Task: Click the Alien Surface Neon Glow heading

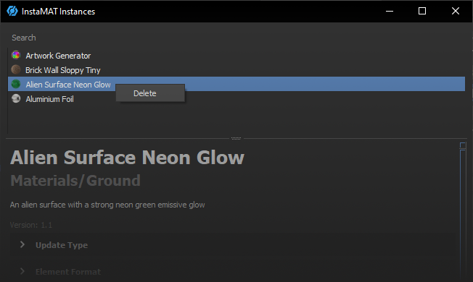Action: point(127,158)
